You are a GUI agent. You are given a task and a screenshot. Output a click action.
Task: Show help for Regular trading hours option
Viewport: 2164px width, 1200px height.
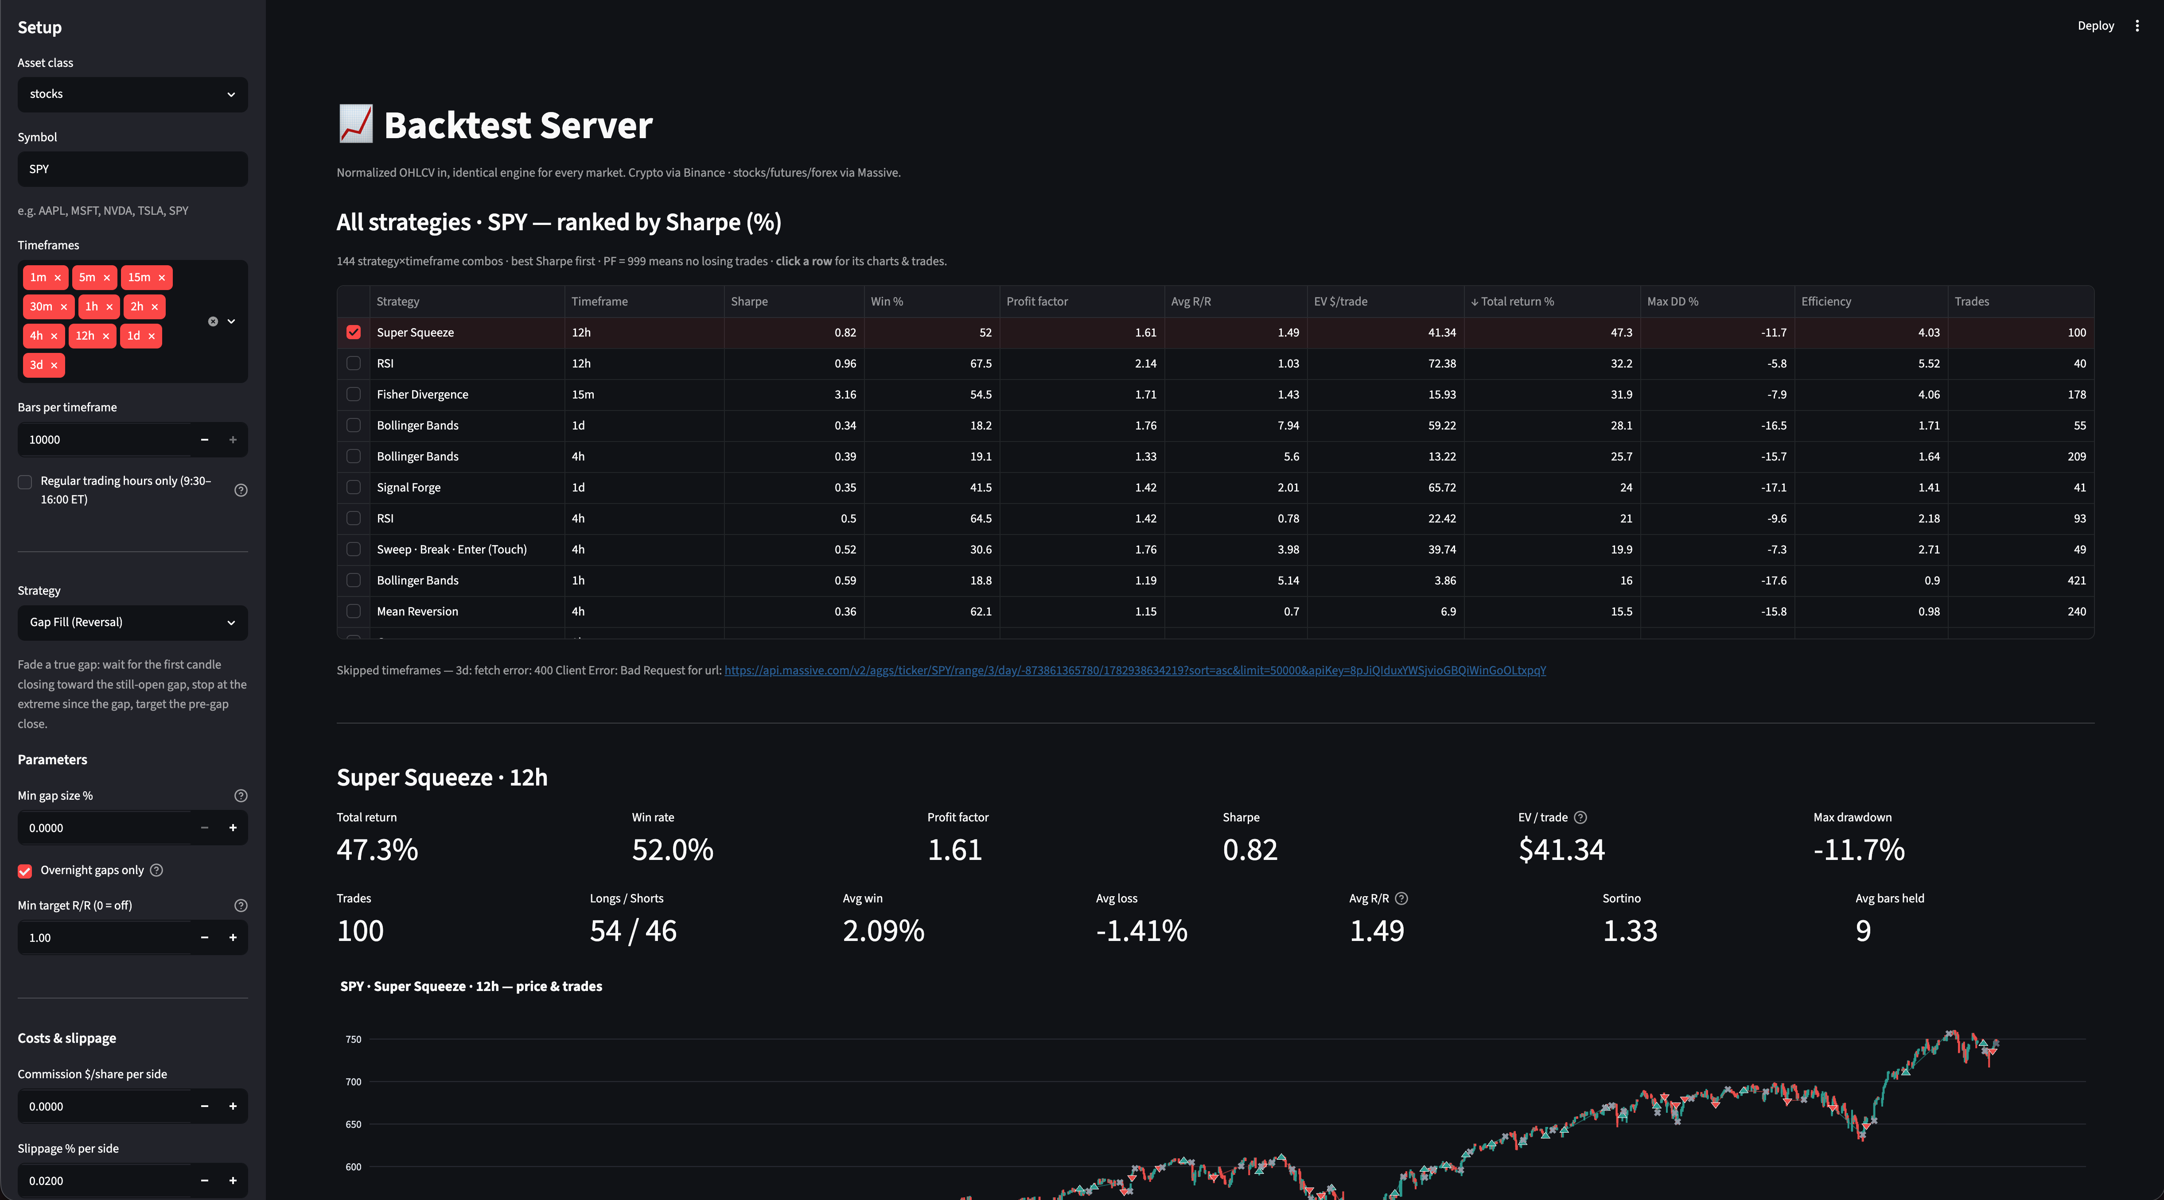click(x=241, y=491)
